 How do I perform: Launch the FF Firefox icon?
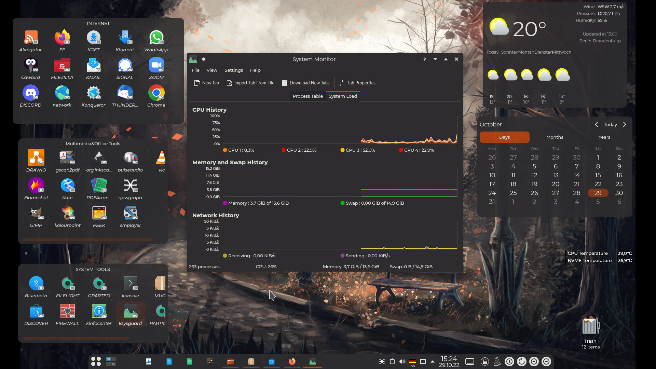[62, 41]
